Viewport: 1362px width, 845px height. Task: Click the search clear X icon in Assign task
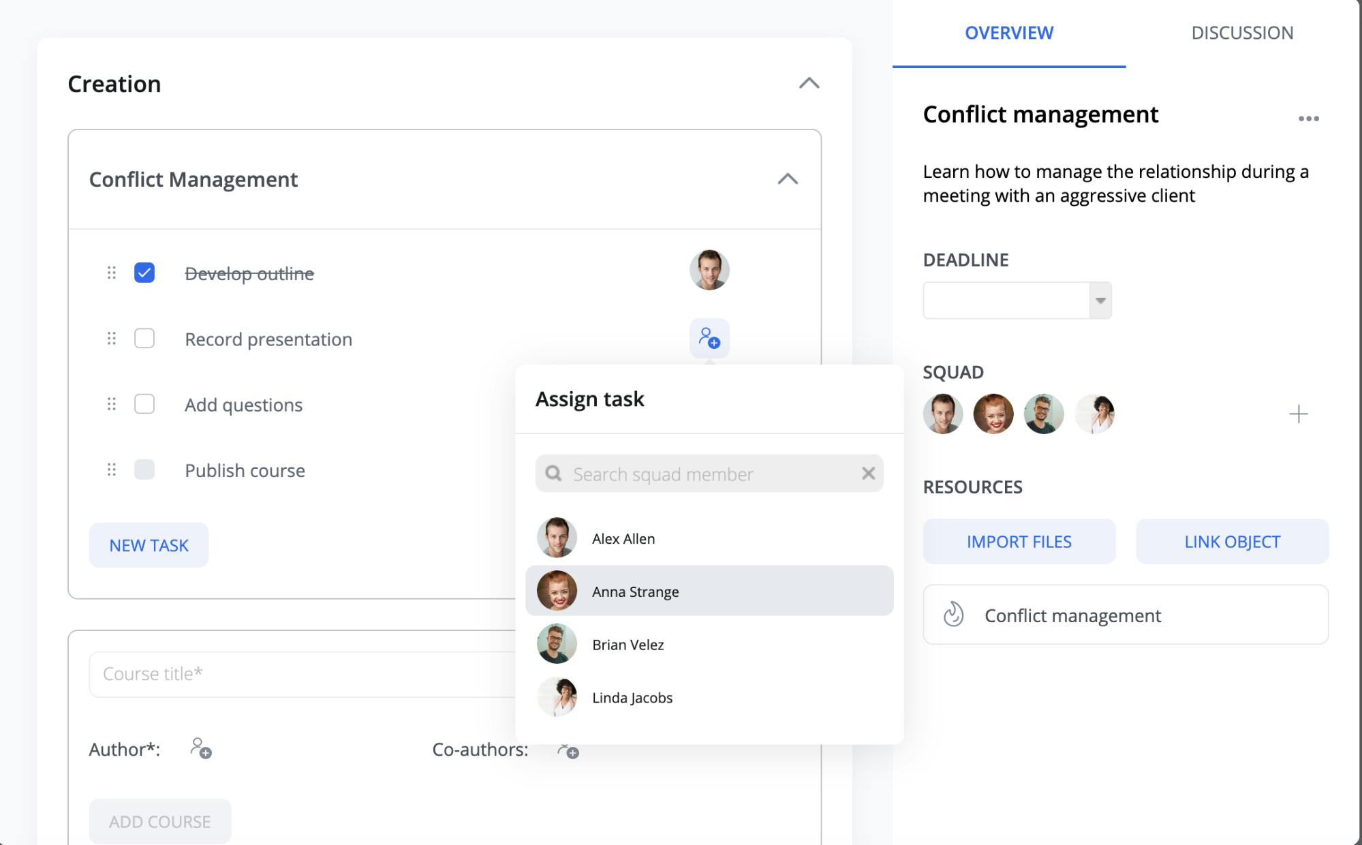tap(868, 474)
